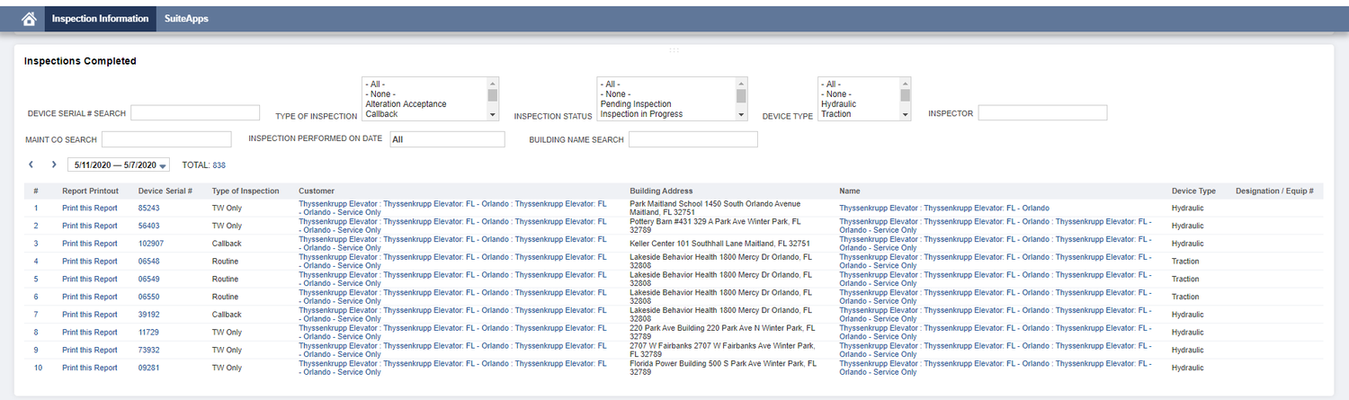Open the Inspection Performed On Date field

point(447,139)
